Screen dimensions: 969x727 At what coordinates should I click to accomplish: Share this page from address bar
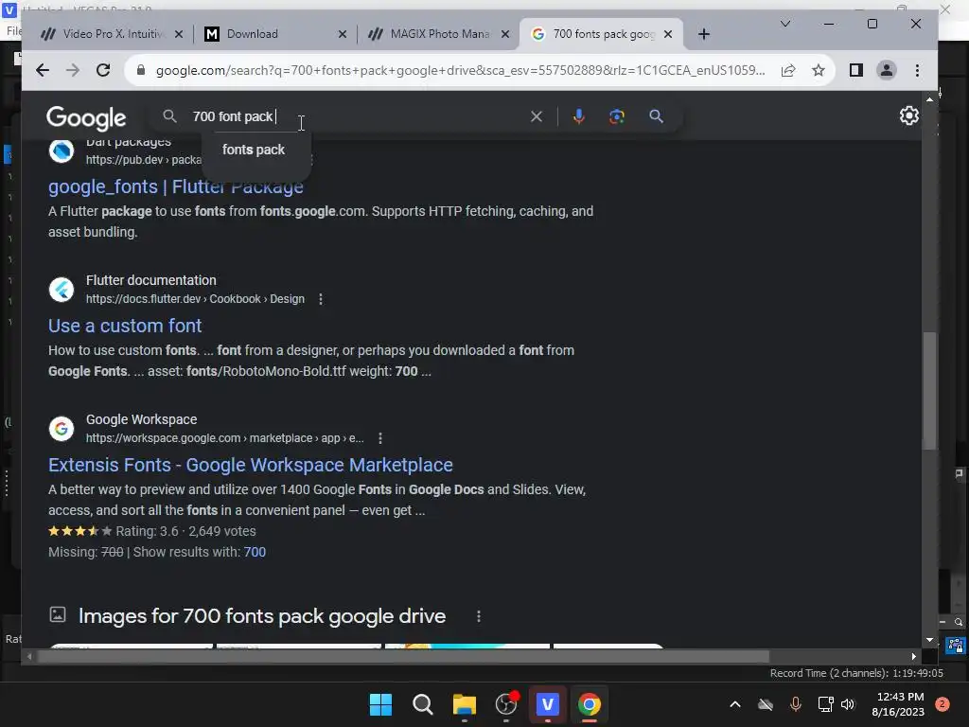click(788, 70)
